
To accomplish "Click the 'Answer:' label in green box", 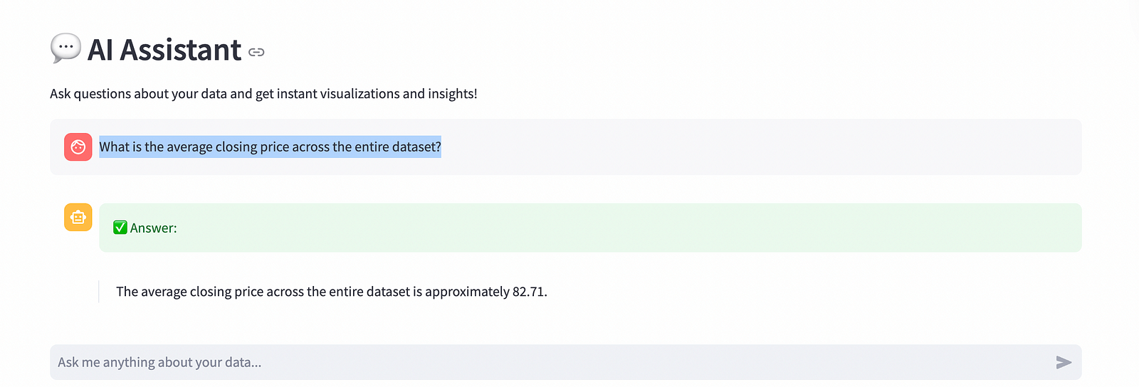I will pos(154,228).
